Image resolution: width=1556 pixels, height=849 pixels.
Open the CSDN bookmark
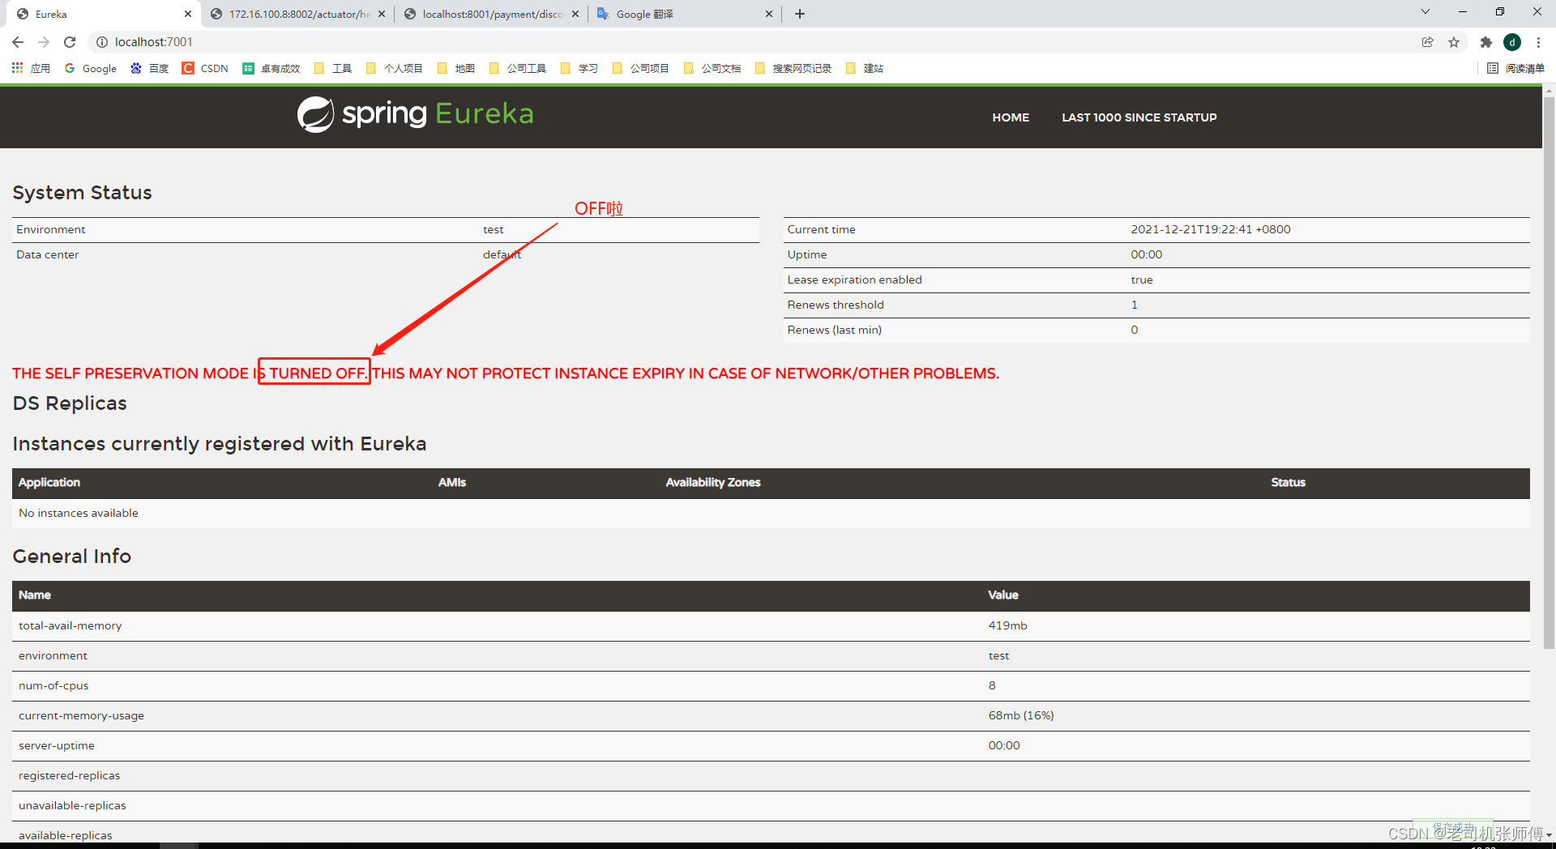pos(205,68)
